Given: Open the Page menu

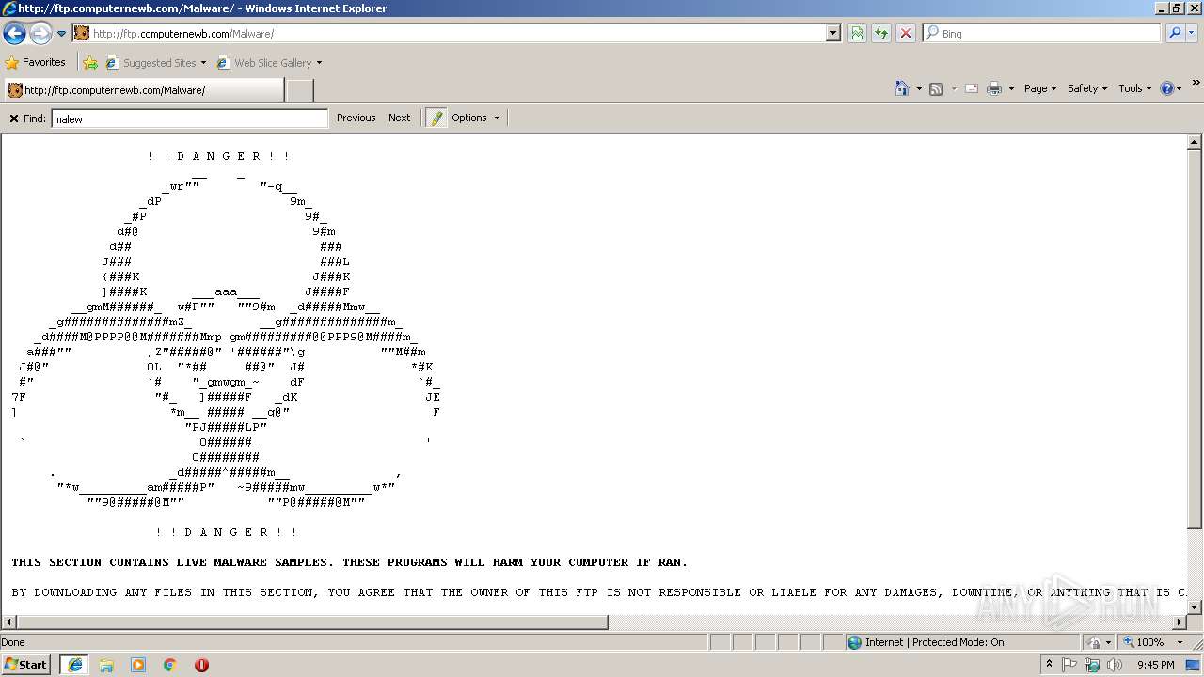Looking at the screenshot, I should tap(1039, 88).
